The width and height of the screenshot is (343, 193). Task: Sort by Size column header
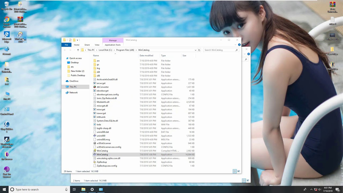pos(189,55)
